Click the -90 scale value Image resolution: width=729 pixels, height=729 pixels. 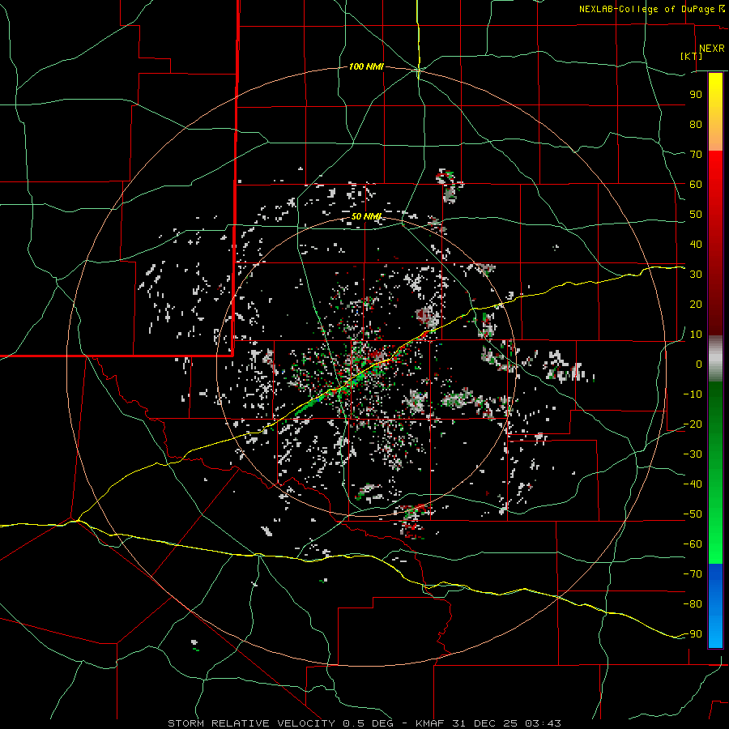pyautogui.click(x=693, y=634)
